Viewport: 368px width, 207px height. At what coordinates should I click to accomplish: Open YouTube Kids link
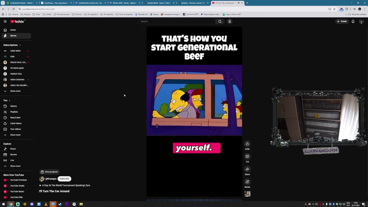[16, 197]
